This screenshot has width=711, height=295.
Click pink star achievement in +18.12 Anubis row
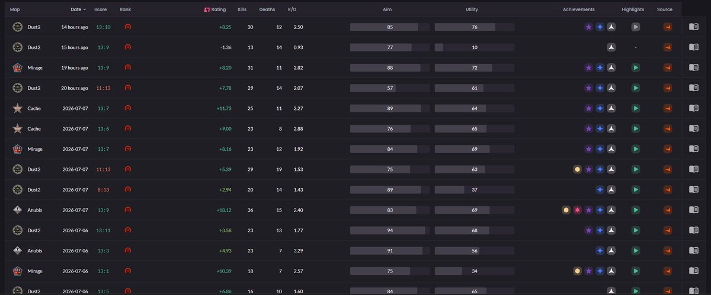(577, 210)
